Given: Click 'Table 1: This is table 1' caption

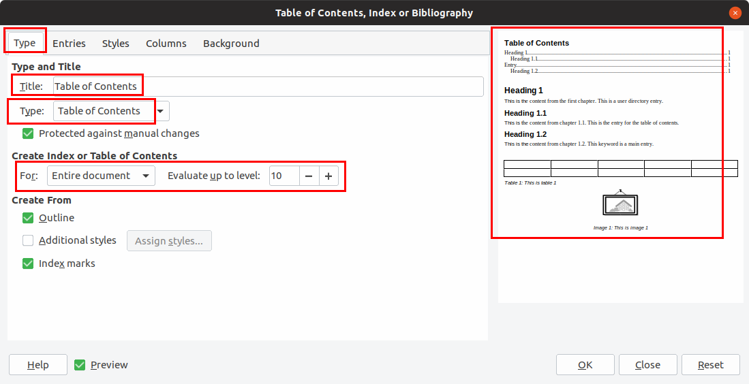Looking at the screenshot, I should pyautogui.click(x=530, y=182).
